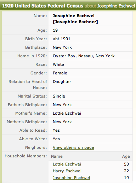Screen dimensions: 136x183
Task: Click the Oyster Bay, Nassau, New York value
Action: 84,56
